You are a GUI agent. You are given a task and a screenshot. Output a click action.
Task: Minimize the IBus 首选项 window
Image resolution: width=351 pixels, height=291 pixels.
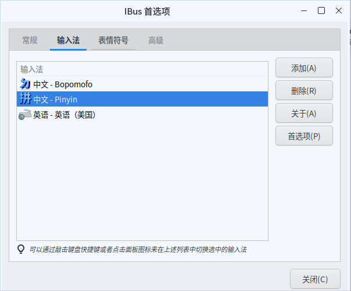[304, 10]
